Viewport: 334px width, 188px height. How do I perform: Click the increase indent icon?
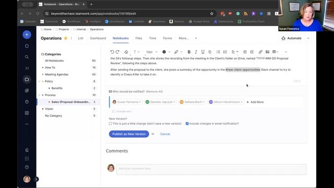point(252,52)
